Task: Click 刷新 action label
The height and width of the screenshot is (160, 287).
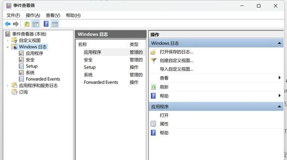Action: (164, 87)
